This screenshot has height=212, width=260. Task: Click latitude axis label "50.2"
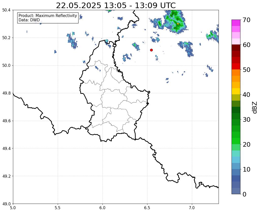pos(6,38)
